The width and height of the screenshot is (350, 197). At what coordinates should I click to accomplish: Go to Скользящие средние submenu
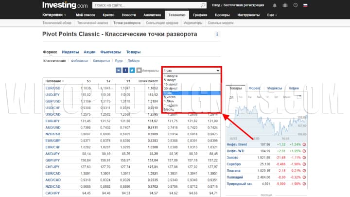pyautogui.click(x=162, y=23)
